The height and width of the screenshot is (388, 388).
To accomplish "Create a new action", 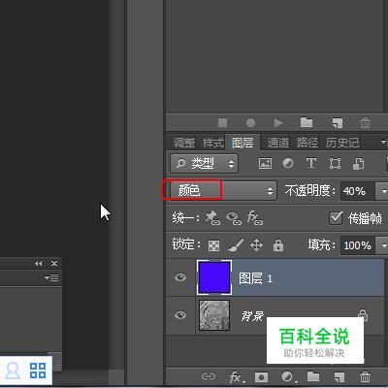I will (x=338, y=123).
